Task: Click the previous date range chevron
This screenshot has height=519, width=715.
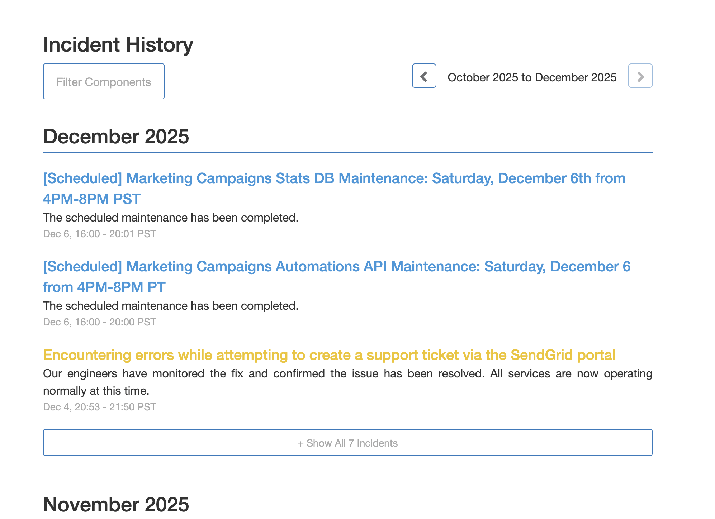Action: [x=424, y=76]
